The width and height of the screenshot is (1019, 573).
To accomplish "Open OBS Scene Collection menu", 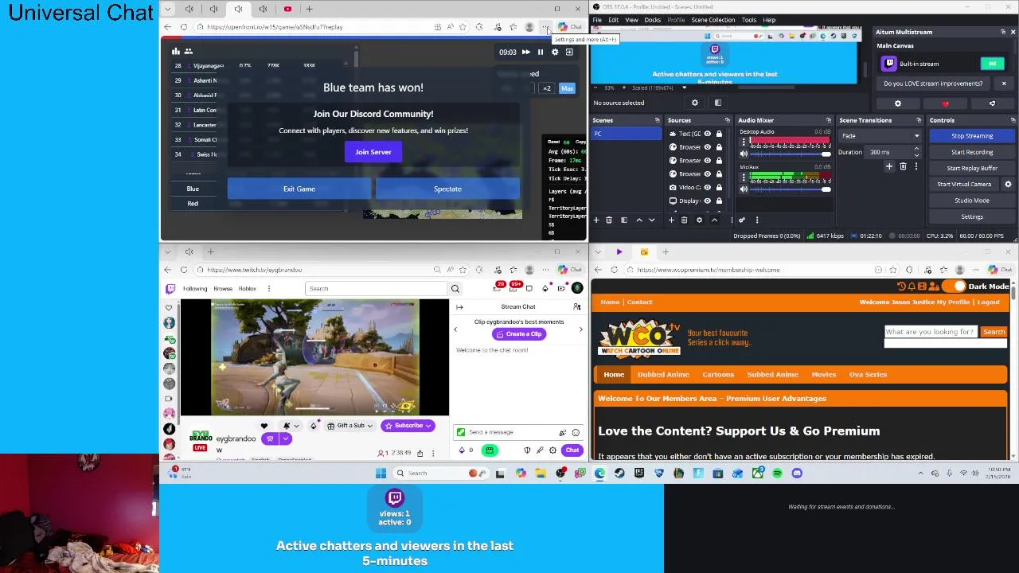I will (713, 20).
